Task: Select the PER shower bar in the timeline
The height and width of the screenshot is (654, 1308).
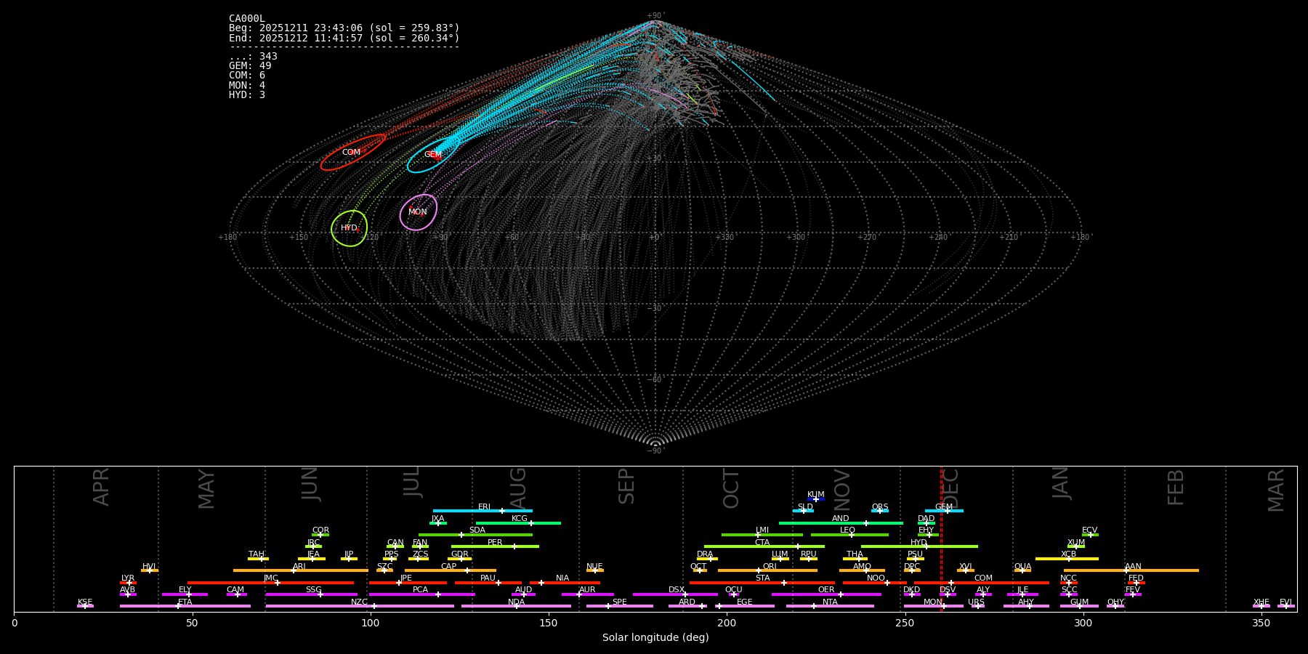Action: (495, 546)
